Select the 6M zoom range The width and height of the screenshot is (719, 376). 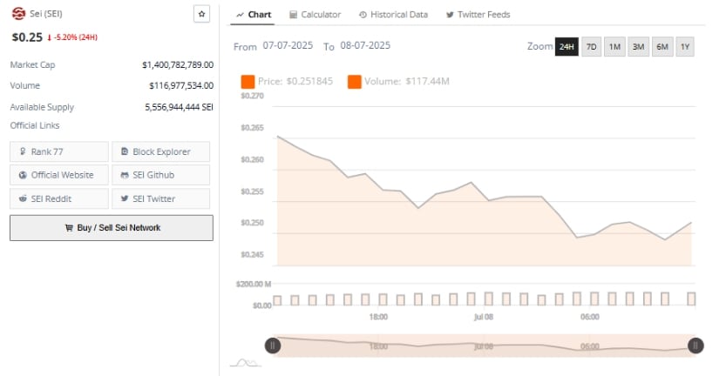pos(662,47)
